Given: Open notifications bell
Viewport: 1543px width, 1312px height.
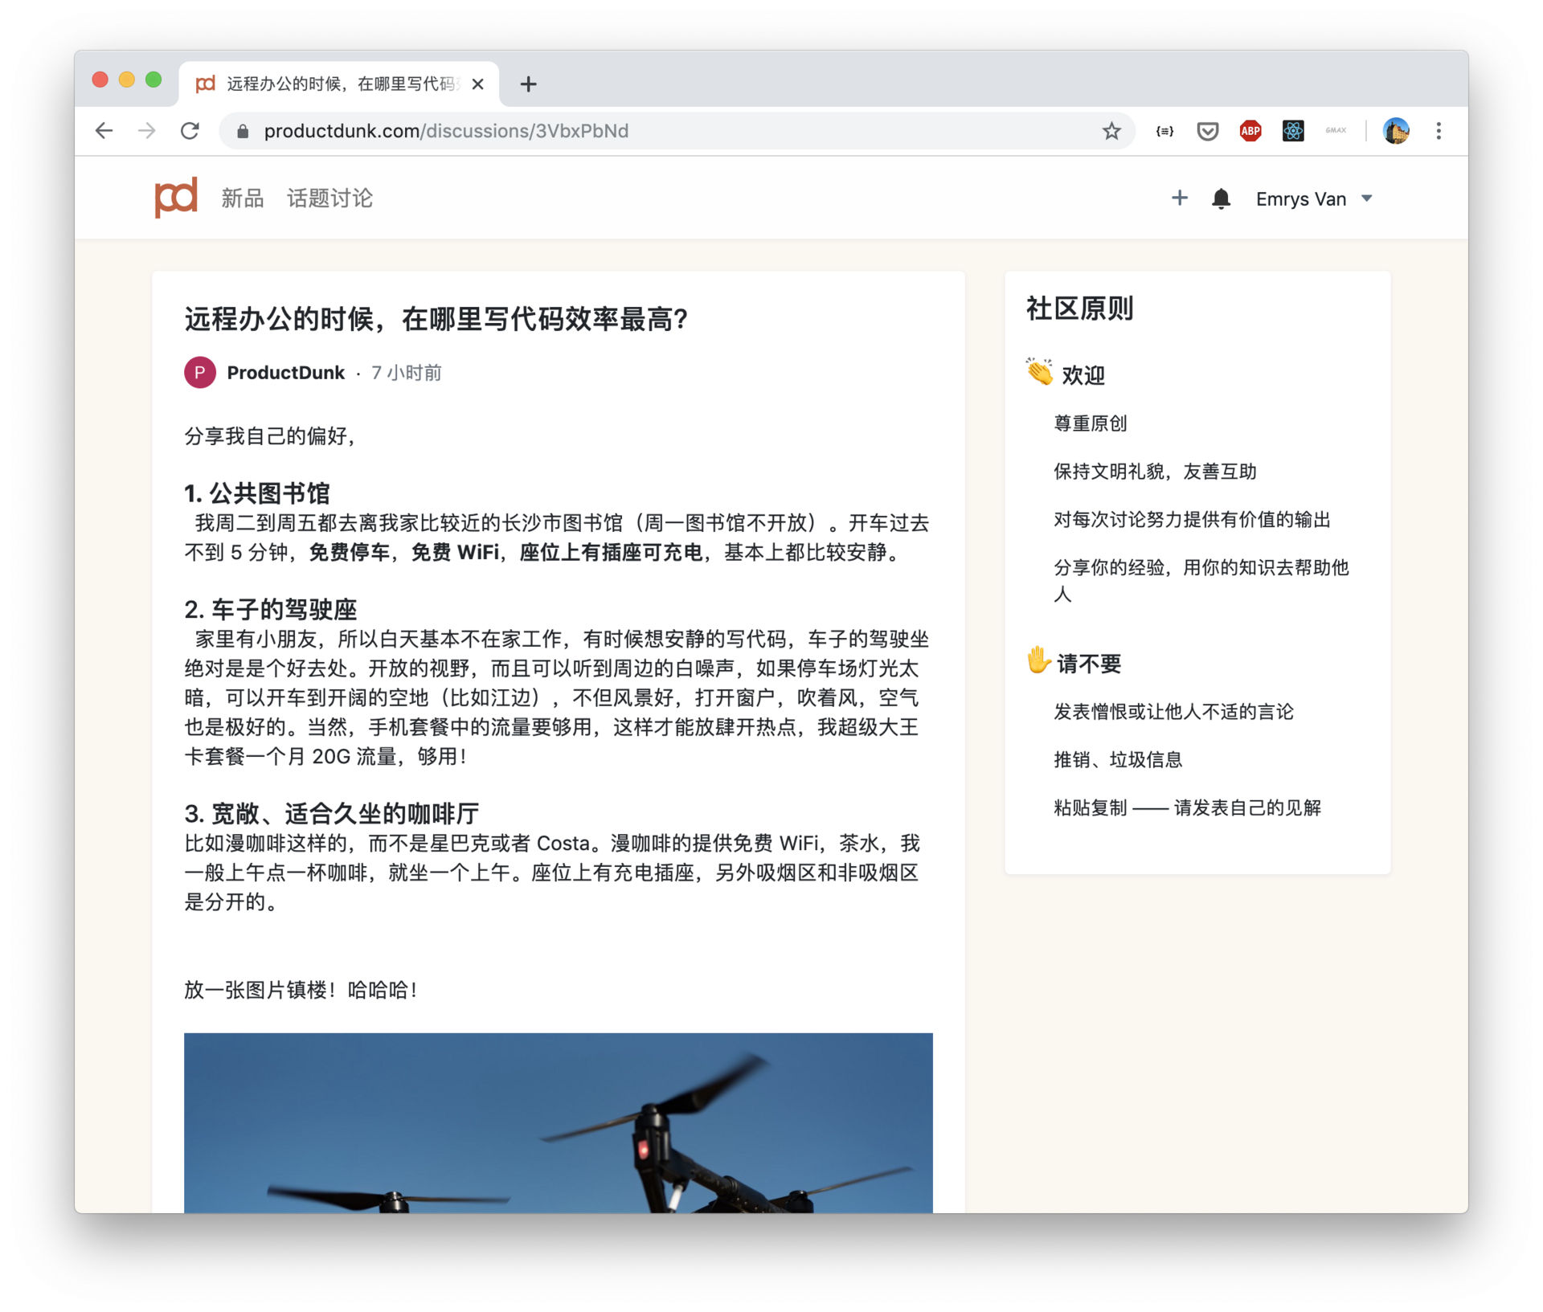Looking at the screenshot, I should coord(1221,198).
